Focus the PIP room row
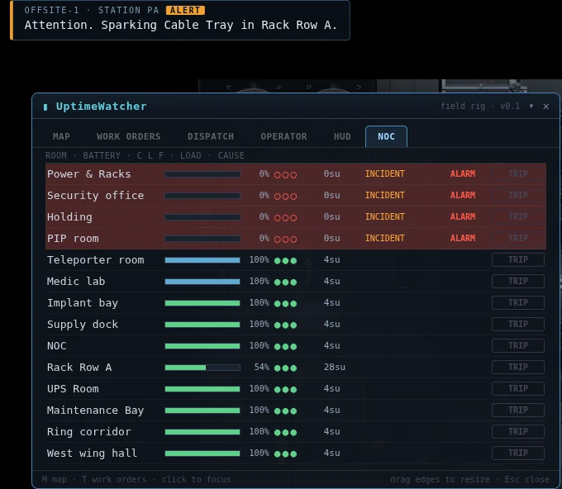 [x=296, y=238]
